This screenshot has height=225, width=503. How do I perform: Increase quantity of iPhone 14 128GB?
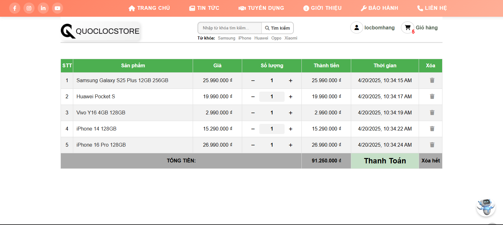(x=291, y=129)
